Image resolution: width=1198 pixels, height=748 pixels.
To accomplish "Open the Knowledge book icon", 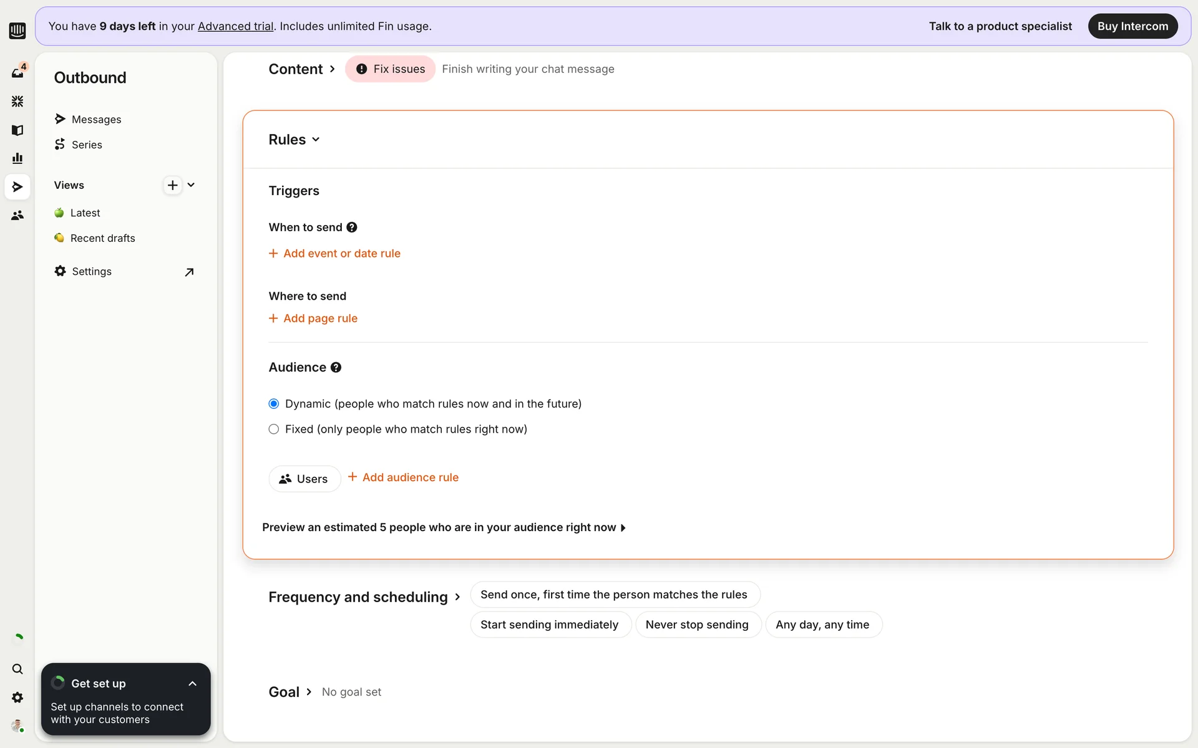I will (17, 130).
